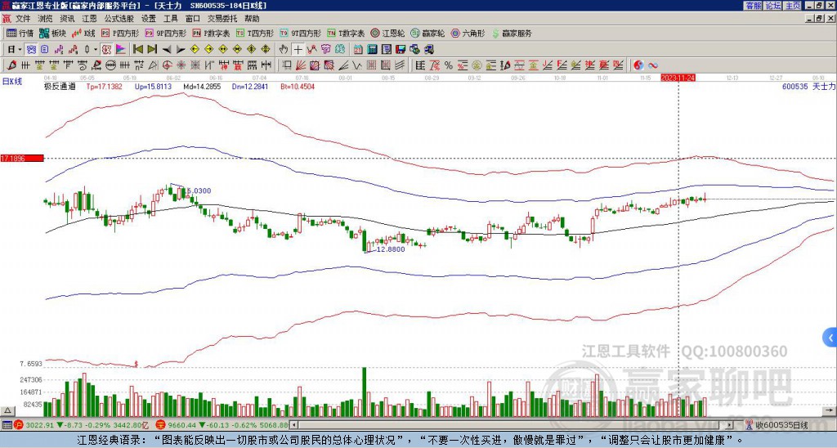Click the Bt=10.4504 value
837x448 pixels.
(x=298, y=86)
